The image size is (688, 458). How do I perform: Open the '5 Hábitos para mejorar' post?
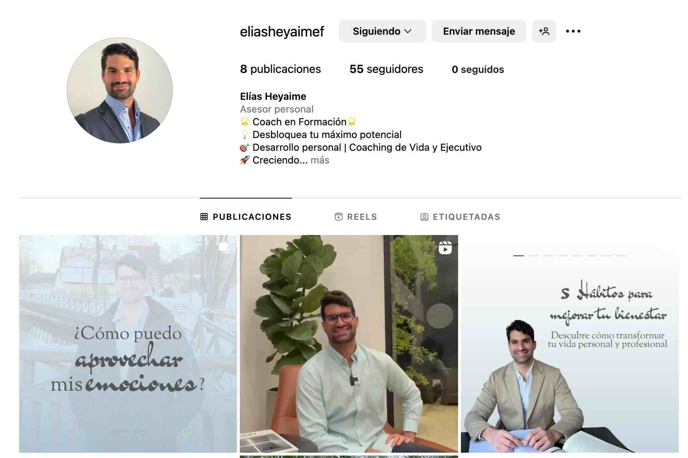(570, 344)
